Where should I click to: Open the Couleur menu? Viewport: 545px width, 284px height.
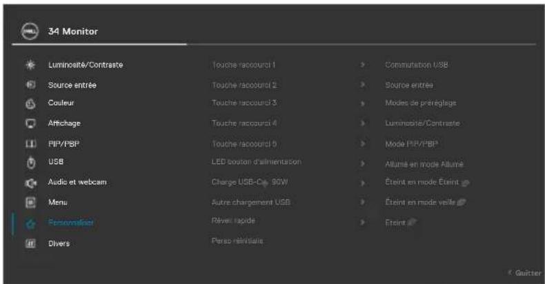(61, 103)
